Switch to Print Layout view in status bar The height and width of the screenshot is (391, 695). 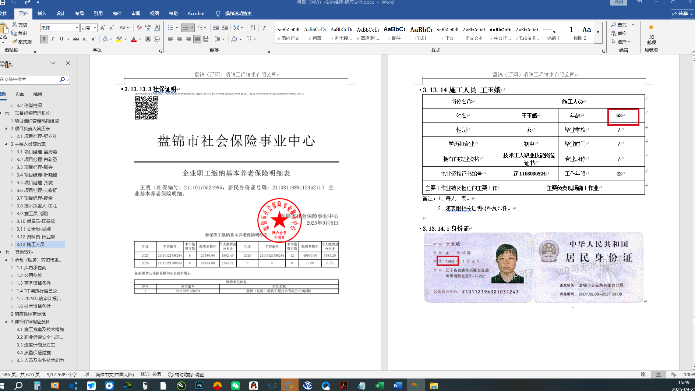659,374
